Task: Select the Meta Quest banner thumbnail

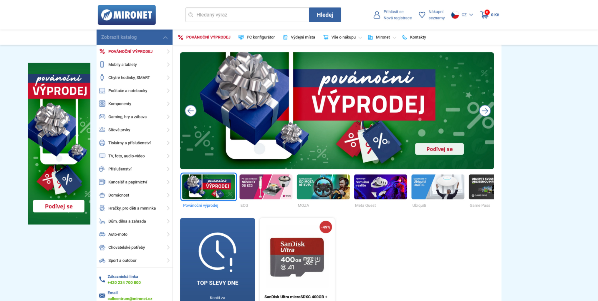Action: tap(380, 187)
